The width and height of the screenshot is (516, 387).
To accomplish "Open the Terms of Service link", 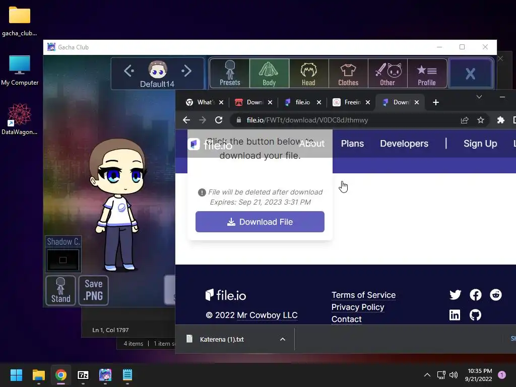I will coord(363,295).
